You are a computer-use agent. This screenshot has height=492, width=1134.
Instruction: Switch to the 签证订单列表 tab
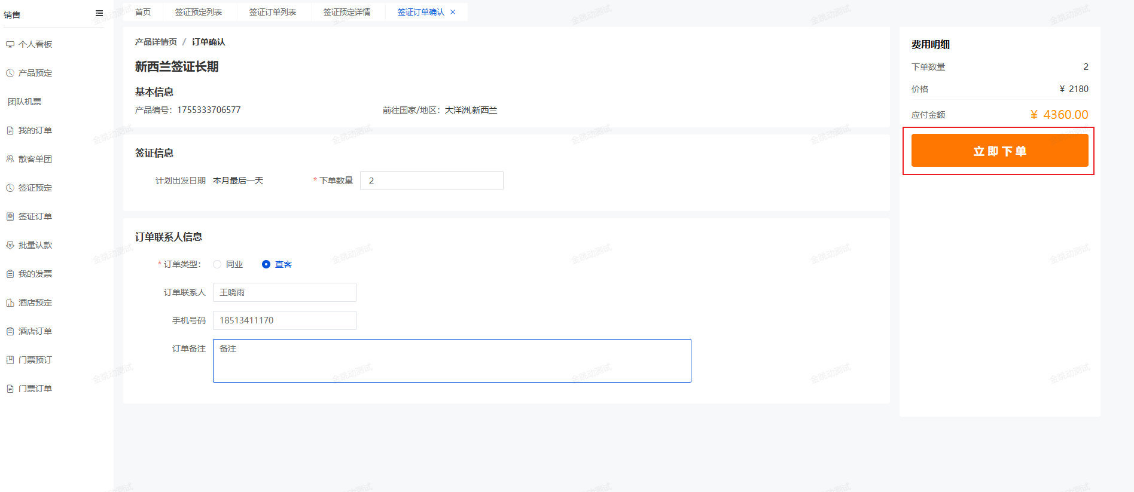[x=273, y=12]
